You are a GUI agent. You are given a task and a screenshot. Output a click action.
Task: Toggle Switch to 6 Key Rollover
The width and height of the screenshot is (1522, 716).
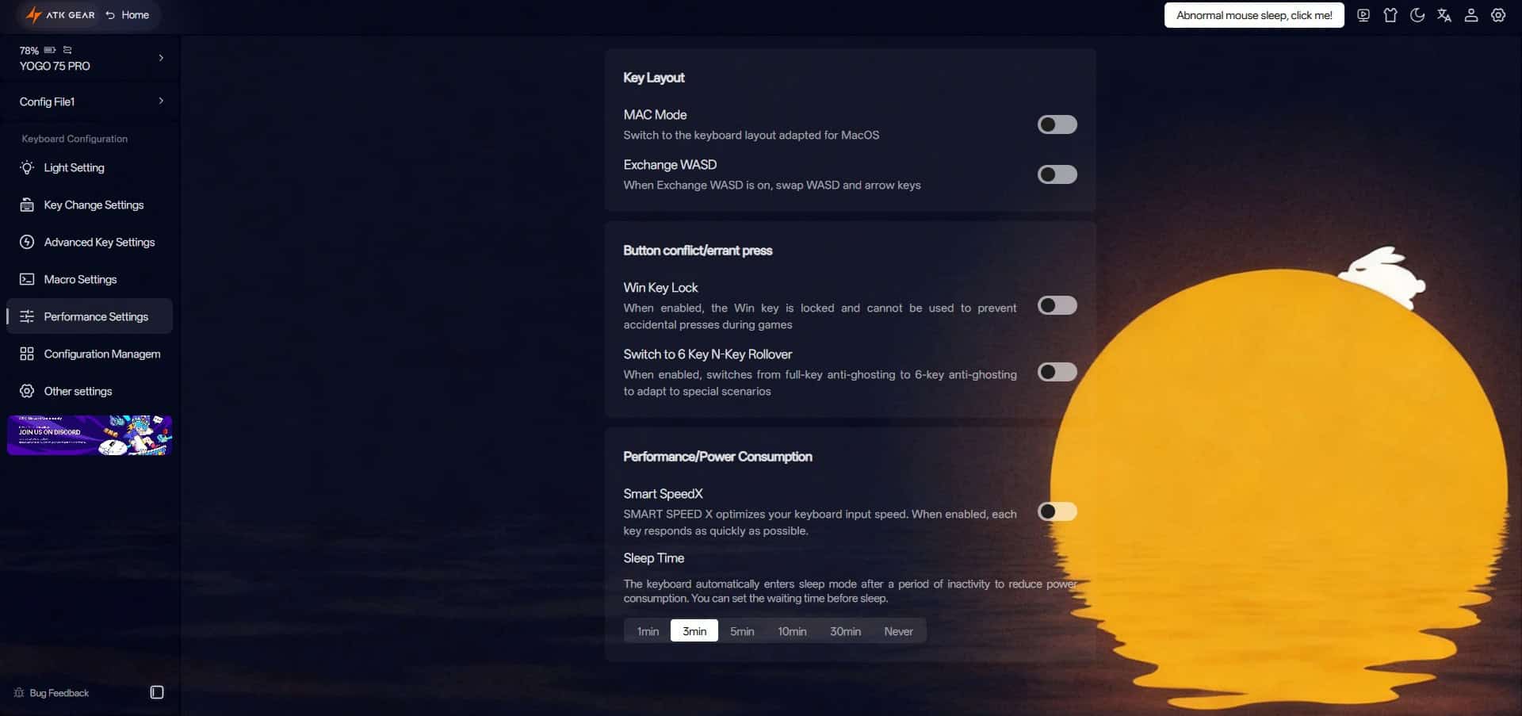point(1057,372)
